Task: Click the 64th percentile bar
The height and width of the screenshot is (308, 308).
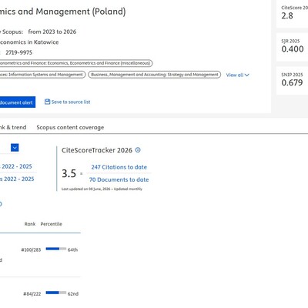Action: [56, 249]
